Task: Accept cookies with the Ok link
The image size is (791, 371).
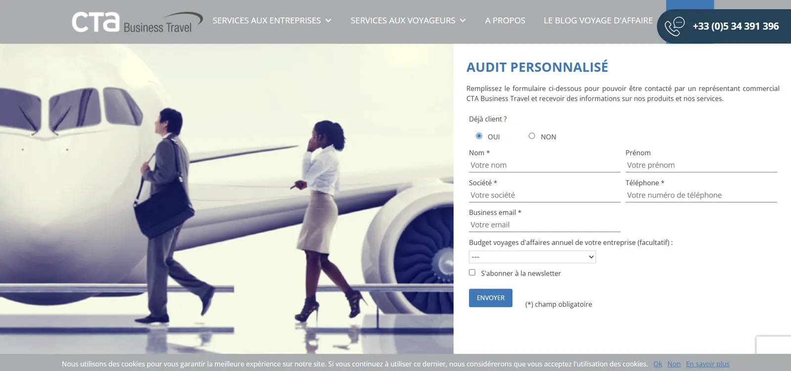Action: [658, 364]
